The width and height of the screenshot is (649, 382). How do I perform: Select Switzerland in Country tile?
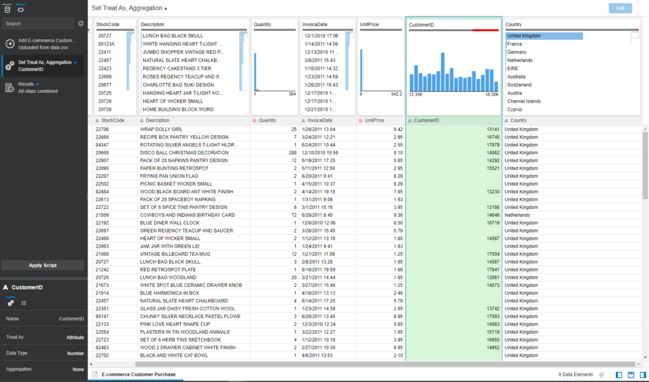pyautogui.click(x=520, y=85)
